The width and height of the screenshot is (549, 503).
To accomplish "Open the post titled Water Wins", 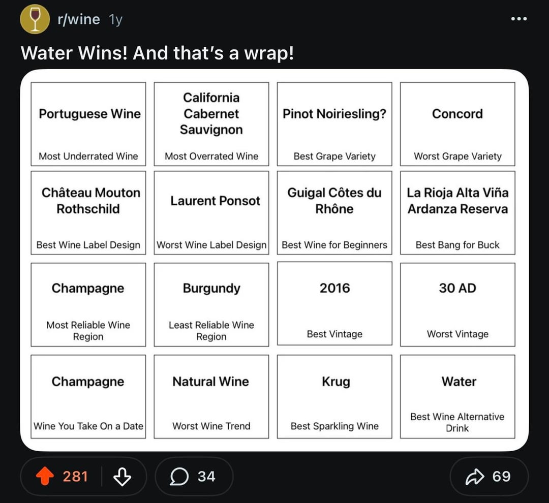I will [x=158, y=52].
